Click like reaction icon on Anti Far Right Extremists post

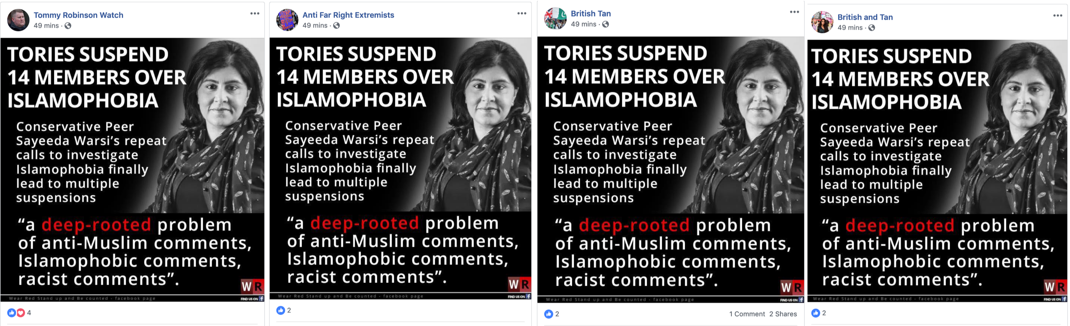point(281,310)
